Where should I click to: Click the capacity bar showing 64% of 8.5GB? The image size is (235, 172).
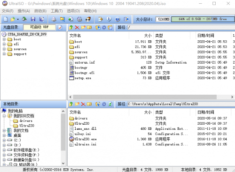203,19
